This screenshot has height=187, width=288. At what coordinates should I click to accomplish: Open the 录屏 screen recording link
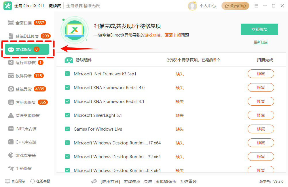click(x=148, y=182)
